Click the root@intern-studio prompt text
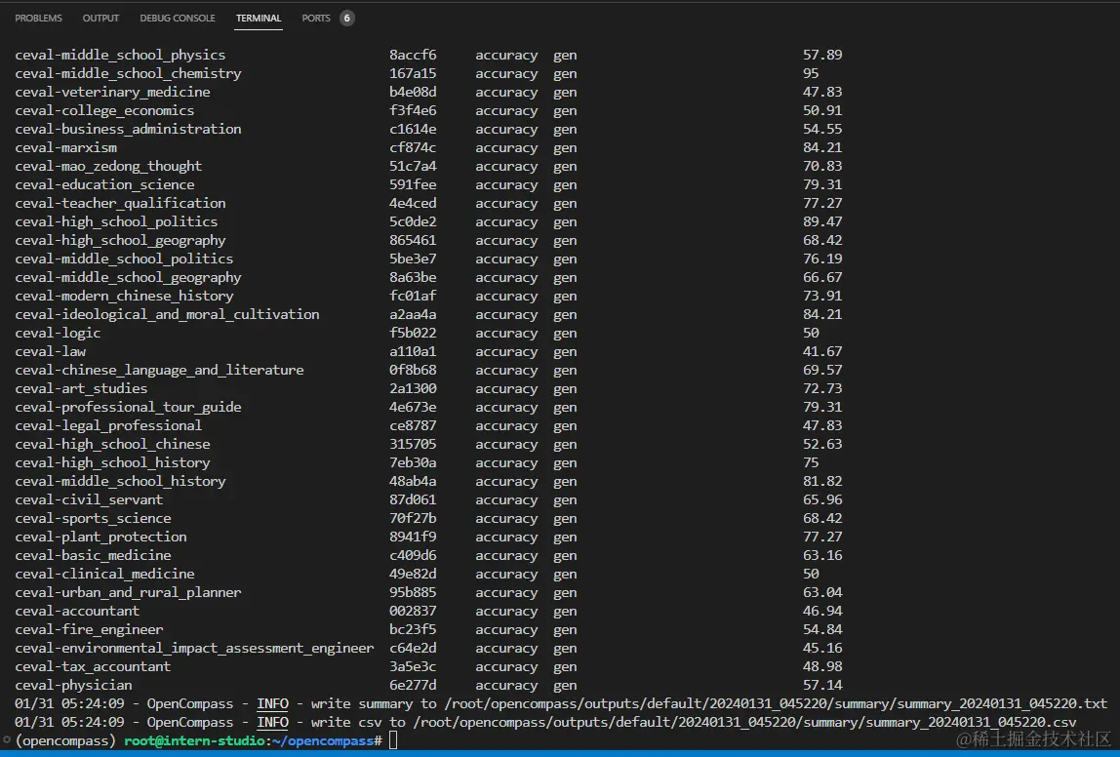The image size is (1120, 757). [194, 740]
